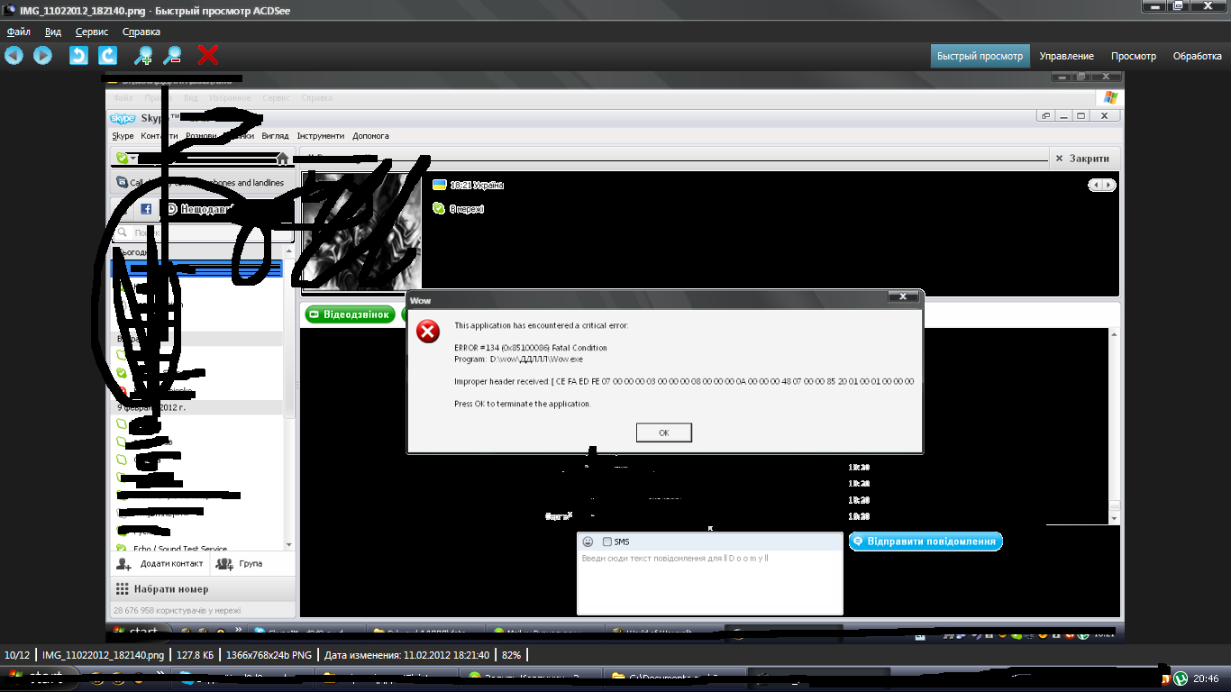Switch to the Управление mode tab
Image resolution: width=1231 pixels, height=692 pixels.
[x=1066, y=56]
